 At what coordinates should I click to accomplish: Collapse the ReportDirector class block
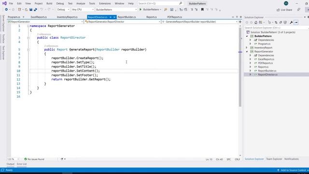point(28,38)
